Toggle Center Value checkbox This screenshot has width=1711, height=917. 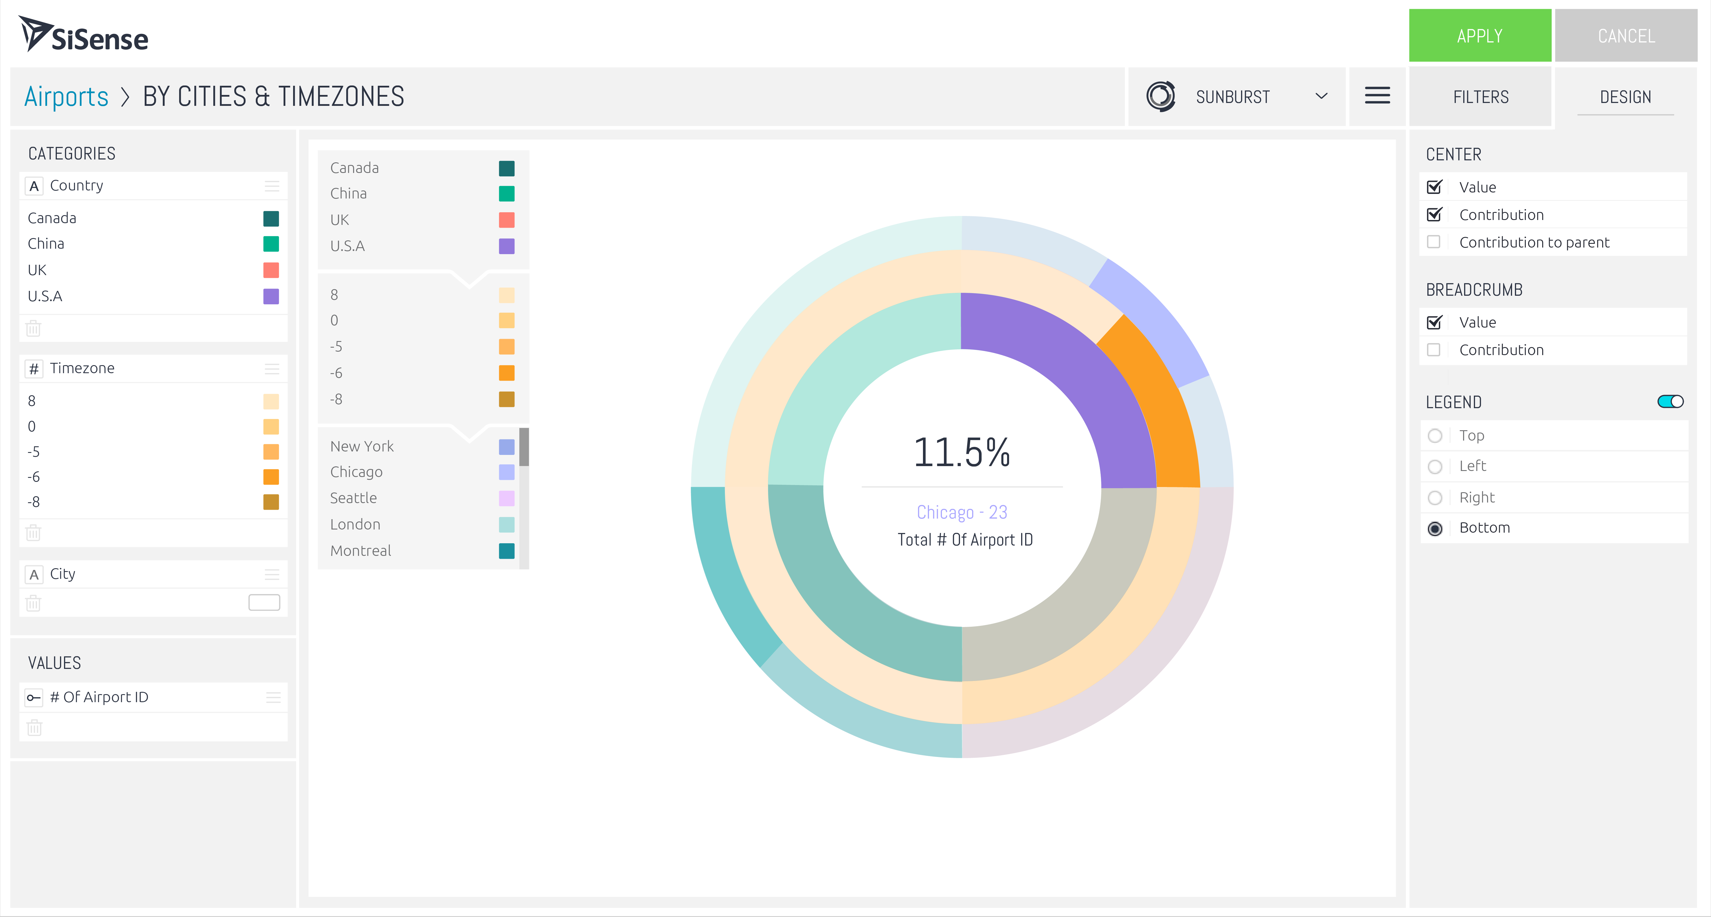1434,186
